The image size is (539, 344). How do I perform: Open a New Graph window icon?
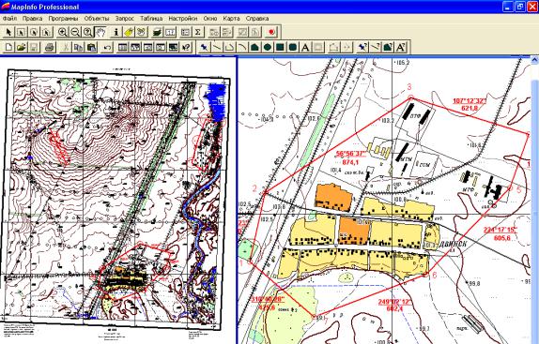pyautogui.click(x=148, y=47)
